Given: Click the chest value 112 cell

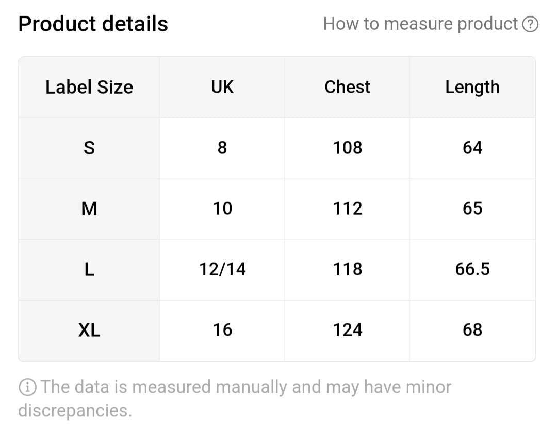Looking at the screenshot, I should pos(347,209).
